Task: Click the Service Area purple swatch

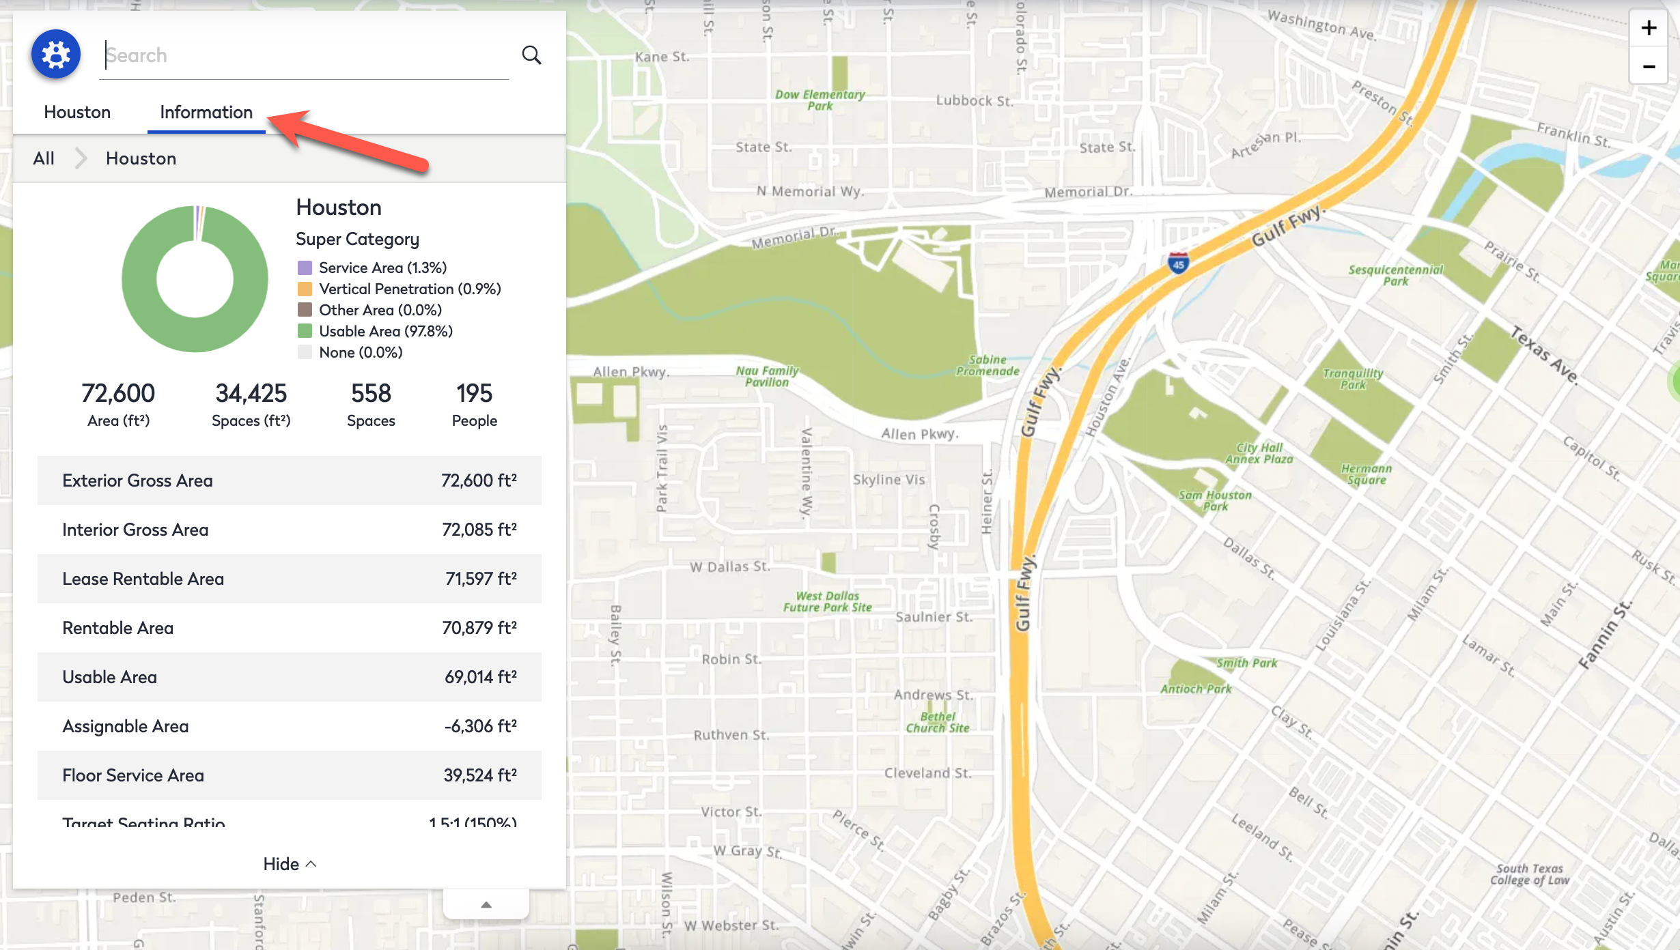Action: [x=305, y=268]
